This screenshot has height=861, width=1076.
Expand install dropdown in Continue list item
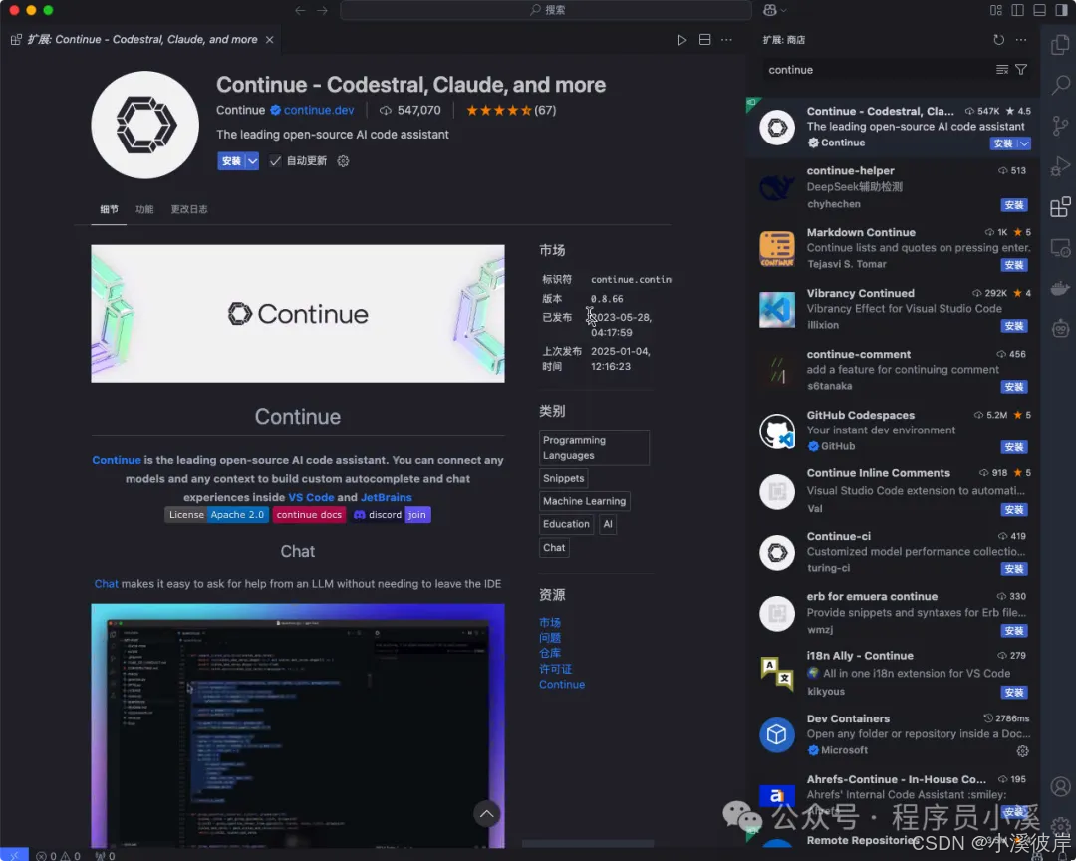click(1024, 143)
